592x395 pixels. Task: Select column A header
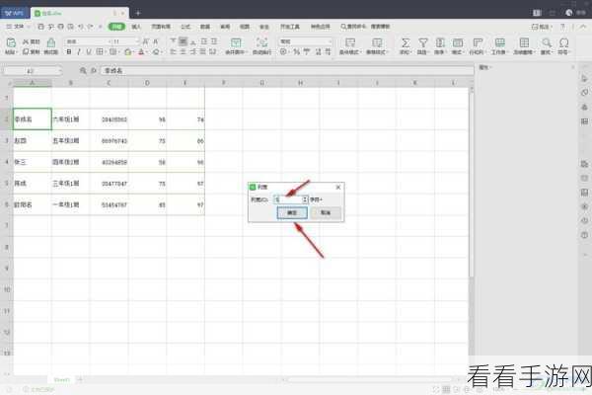33,83
